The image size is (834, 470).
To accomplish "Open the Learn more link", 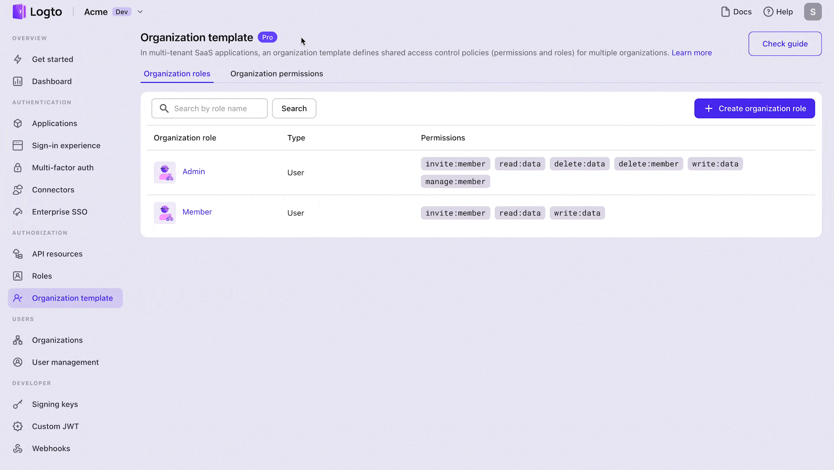I will (x=691, y=53).
